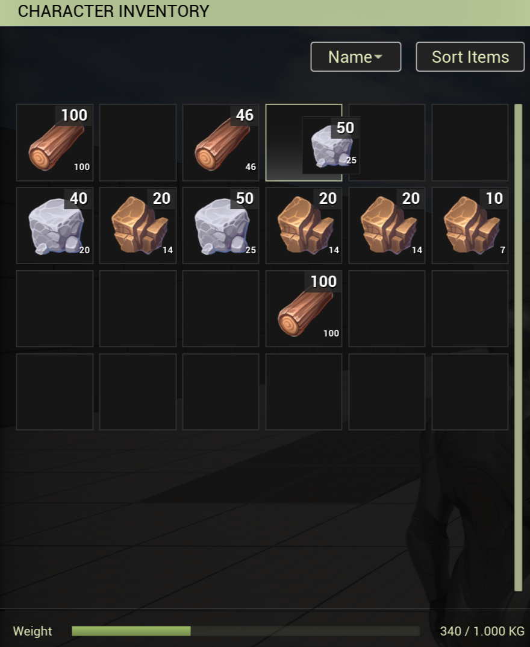Select the bottom-left empty inventory slot
The image size is (530, 647).
[55, 391]
